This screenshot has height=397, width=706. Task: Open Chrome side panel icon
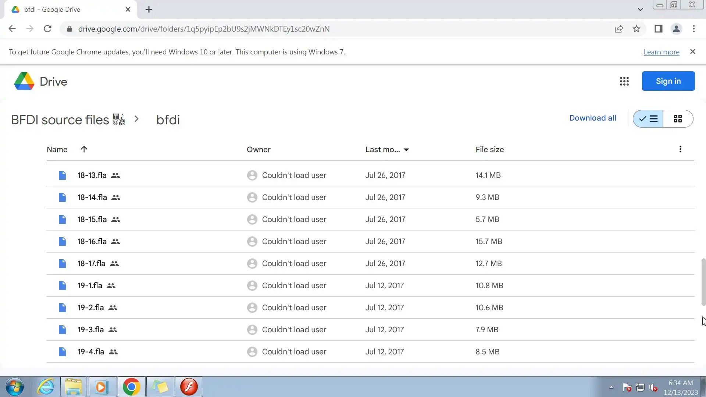658,29
